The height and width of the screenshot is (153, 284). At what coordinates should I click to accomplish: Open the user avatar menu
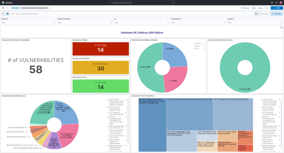[281, 3]
